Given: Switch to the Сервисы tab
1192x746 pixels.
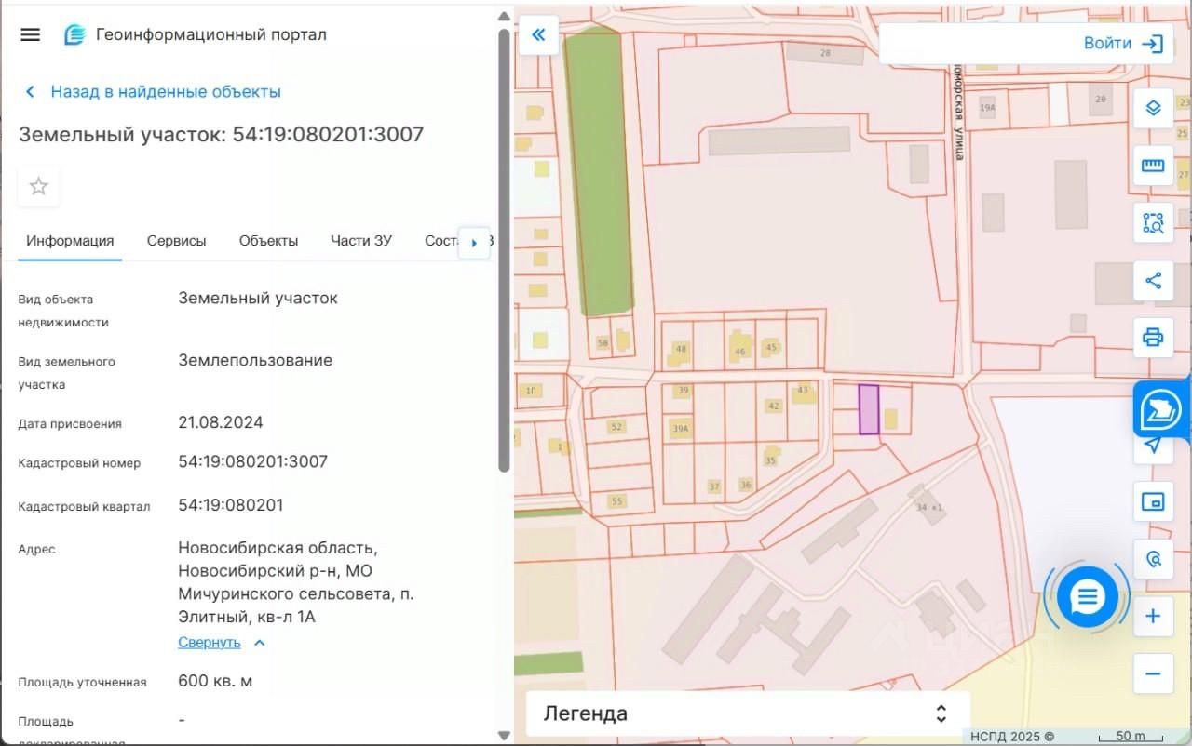Looking at the screenshot, I should [176, 240].
